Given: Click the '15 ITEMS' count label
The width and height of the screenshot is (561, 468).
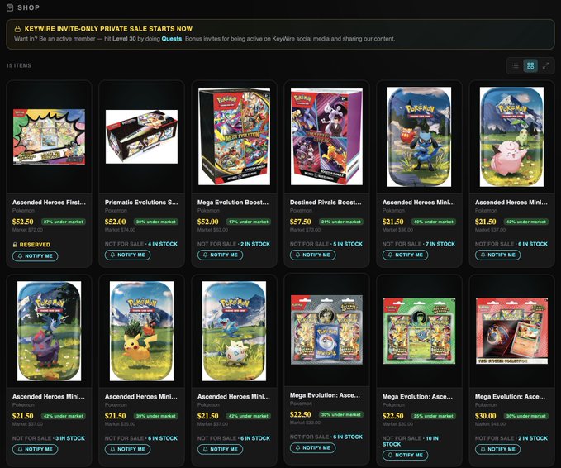Looking at the screenshot, I should pos(19,65).
